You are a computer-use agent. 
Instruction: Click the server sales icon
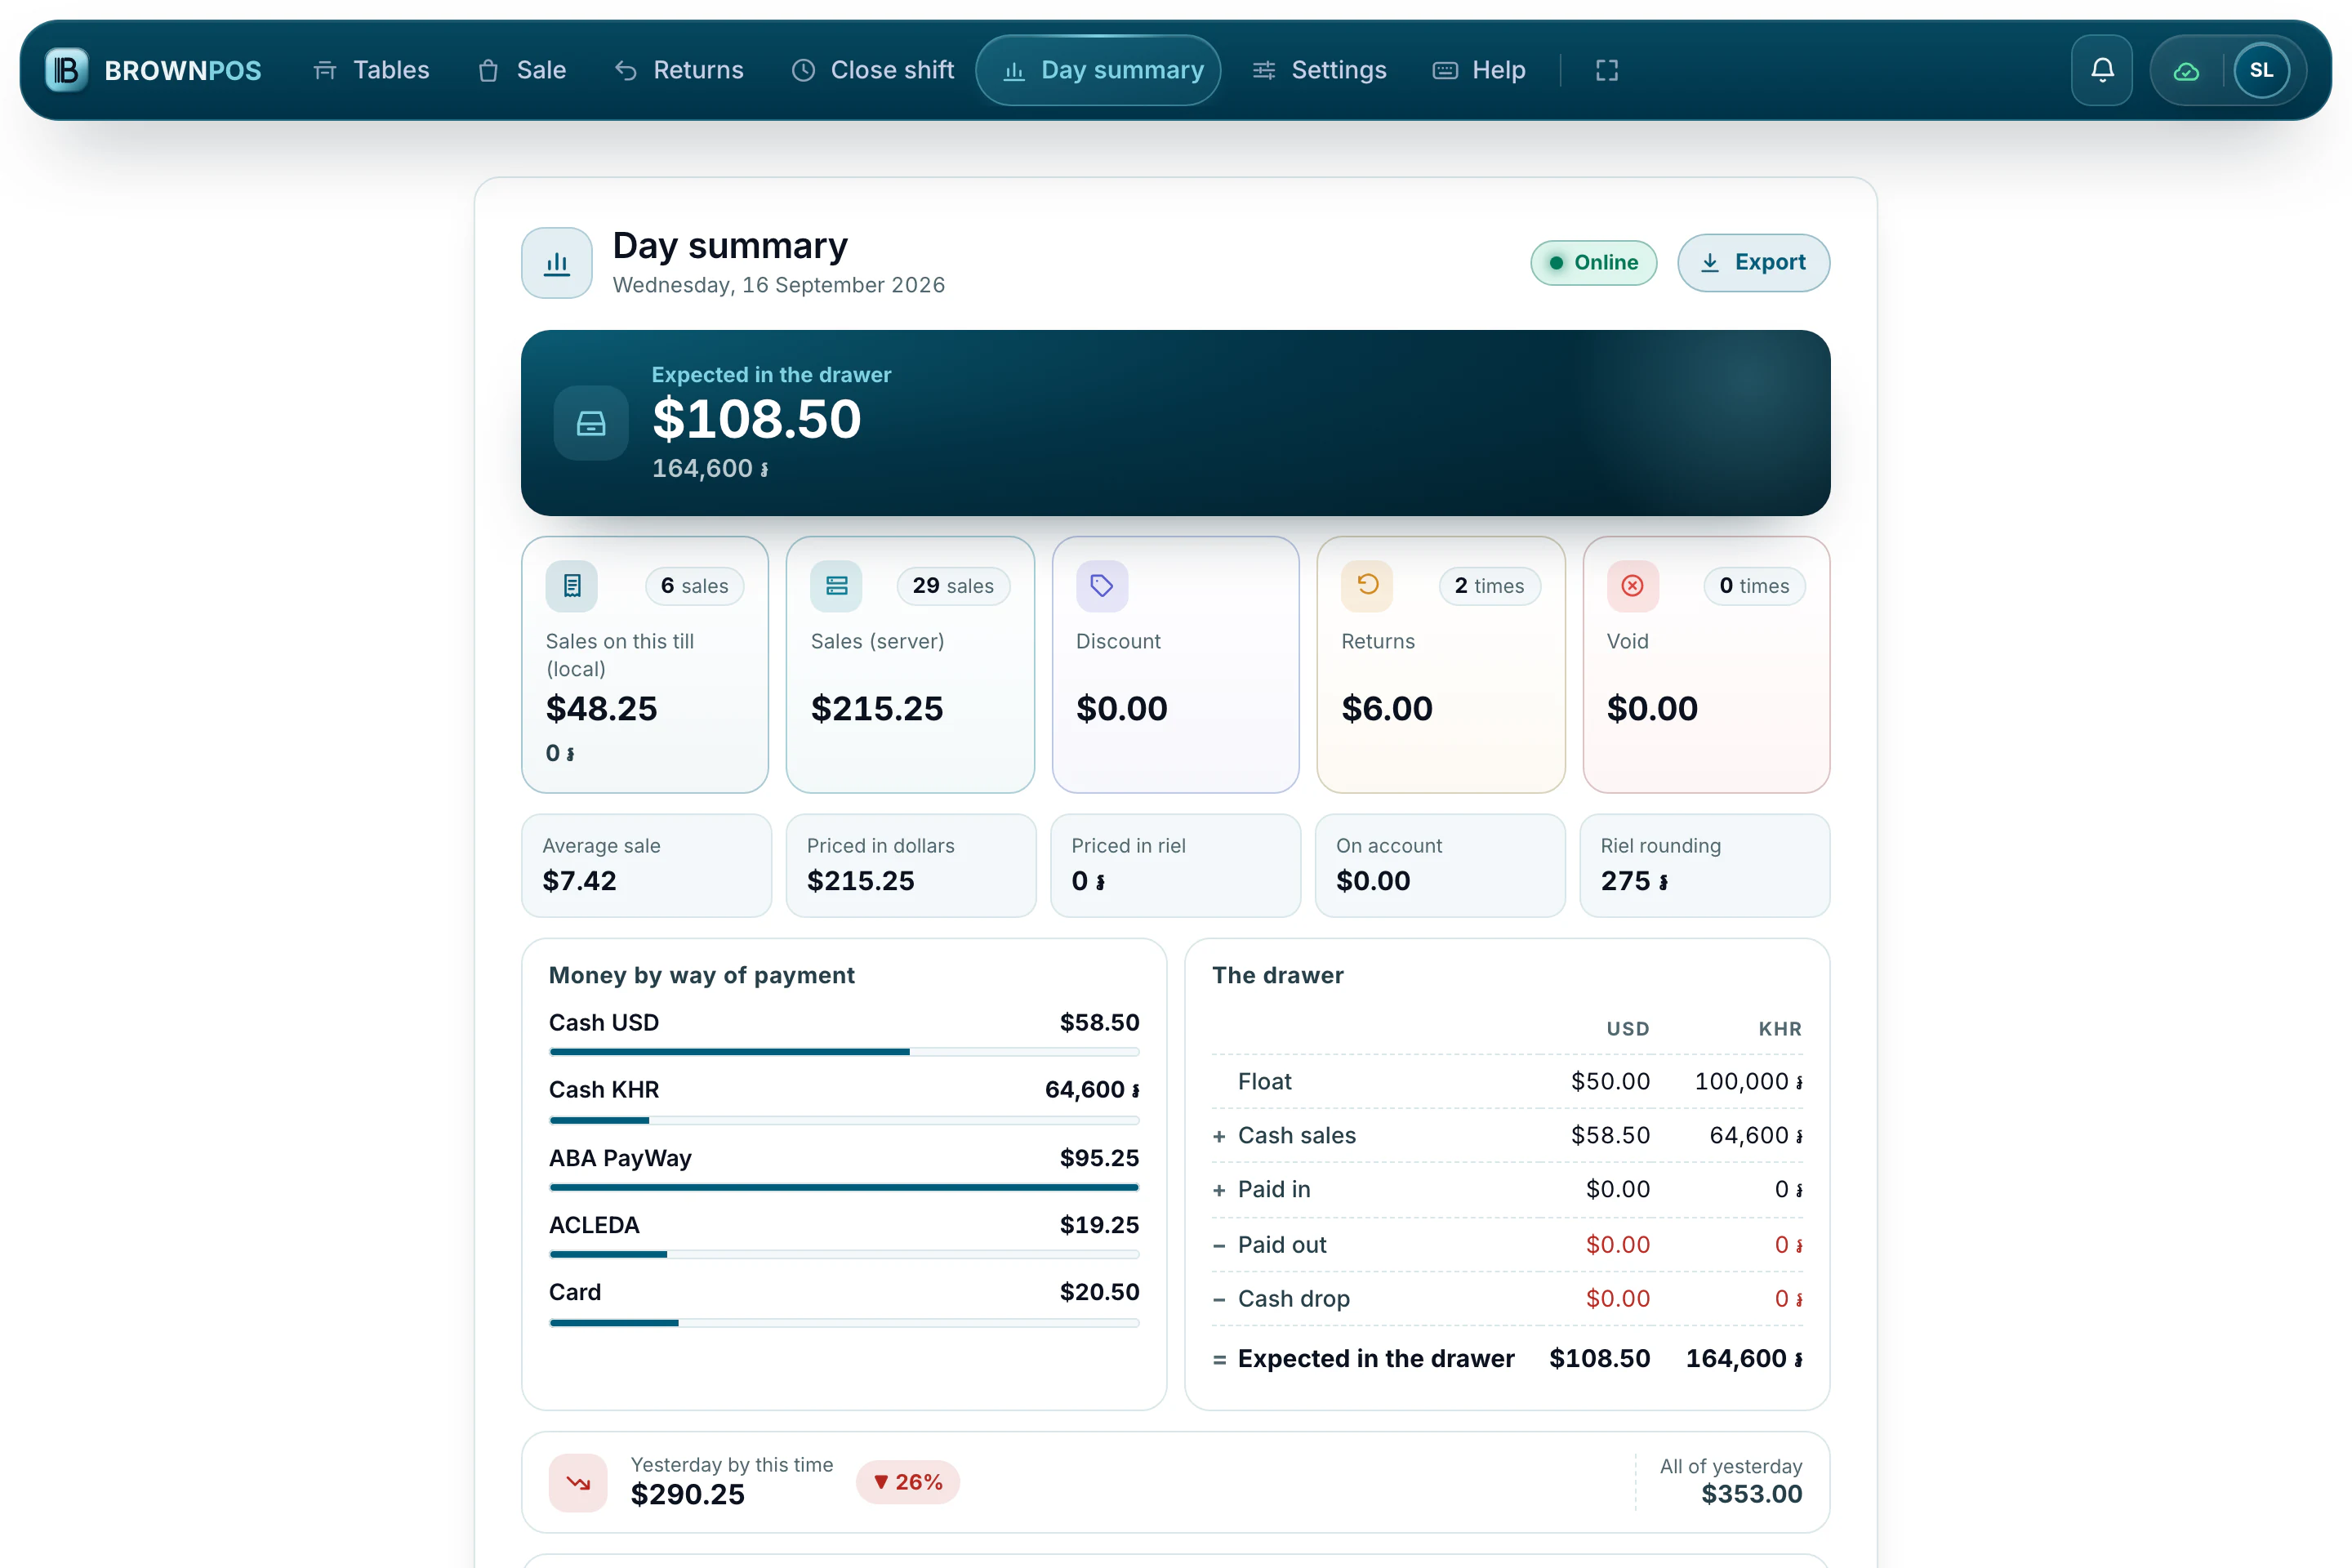(837, 585)
